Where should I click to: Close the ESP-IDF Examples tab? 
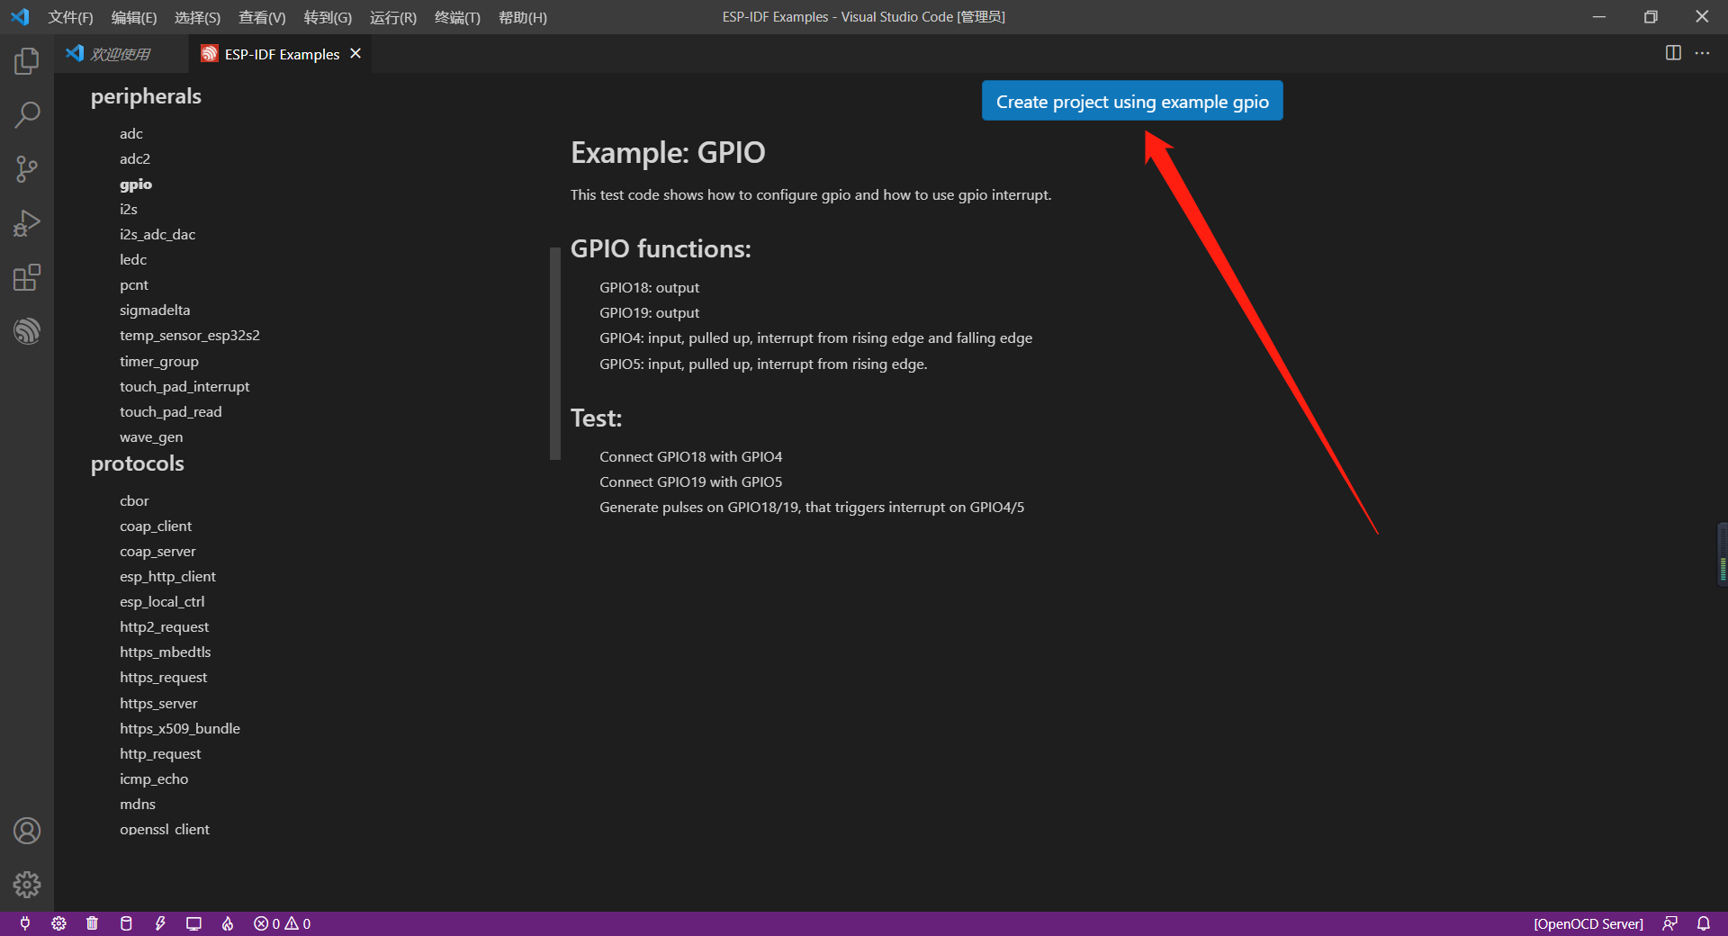pos(355,54)
